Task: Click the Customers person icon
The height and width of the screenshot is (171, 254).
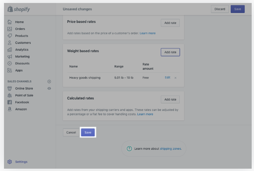Action: (10, 43)
